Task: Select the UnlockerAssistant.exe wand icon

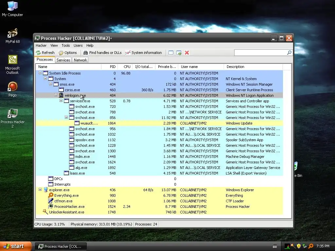Action: (45, 212)
